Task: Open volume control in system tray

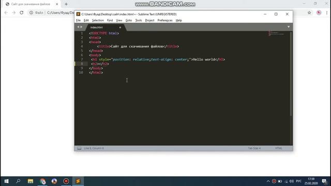Action: pyautogui.click(x=292, y=181)
